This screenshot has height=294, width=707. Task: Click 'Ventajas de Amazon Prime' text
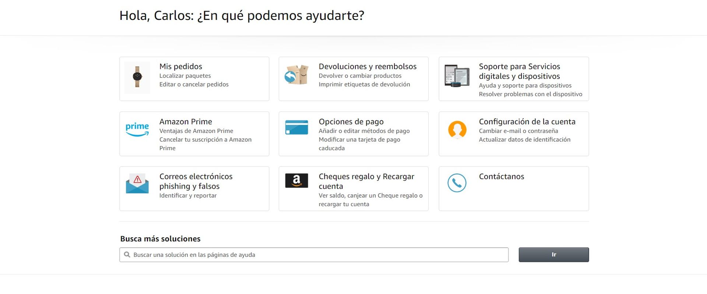[196, 131]
